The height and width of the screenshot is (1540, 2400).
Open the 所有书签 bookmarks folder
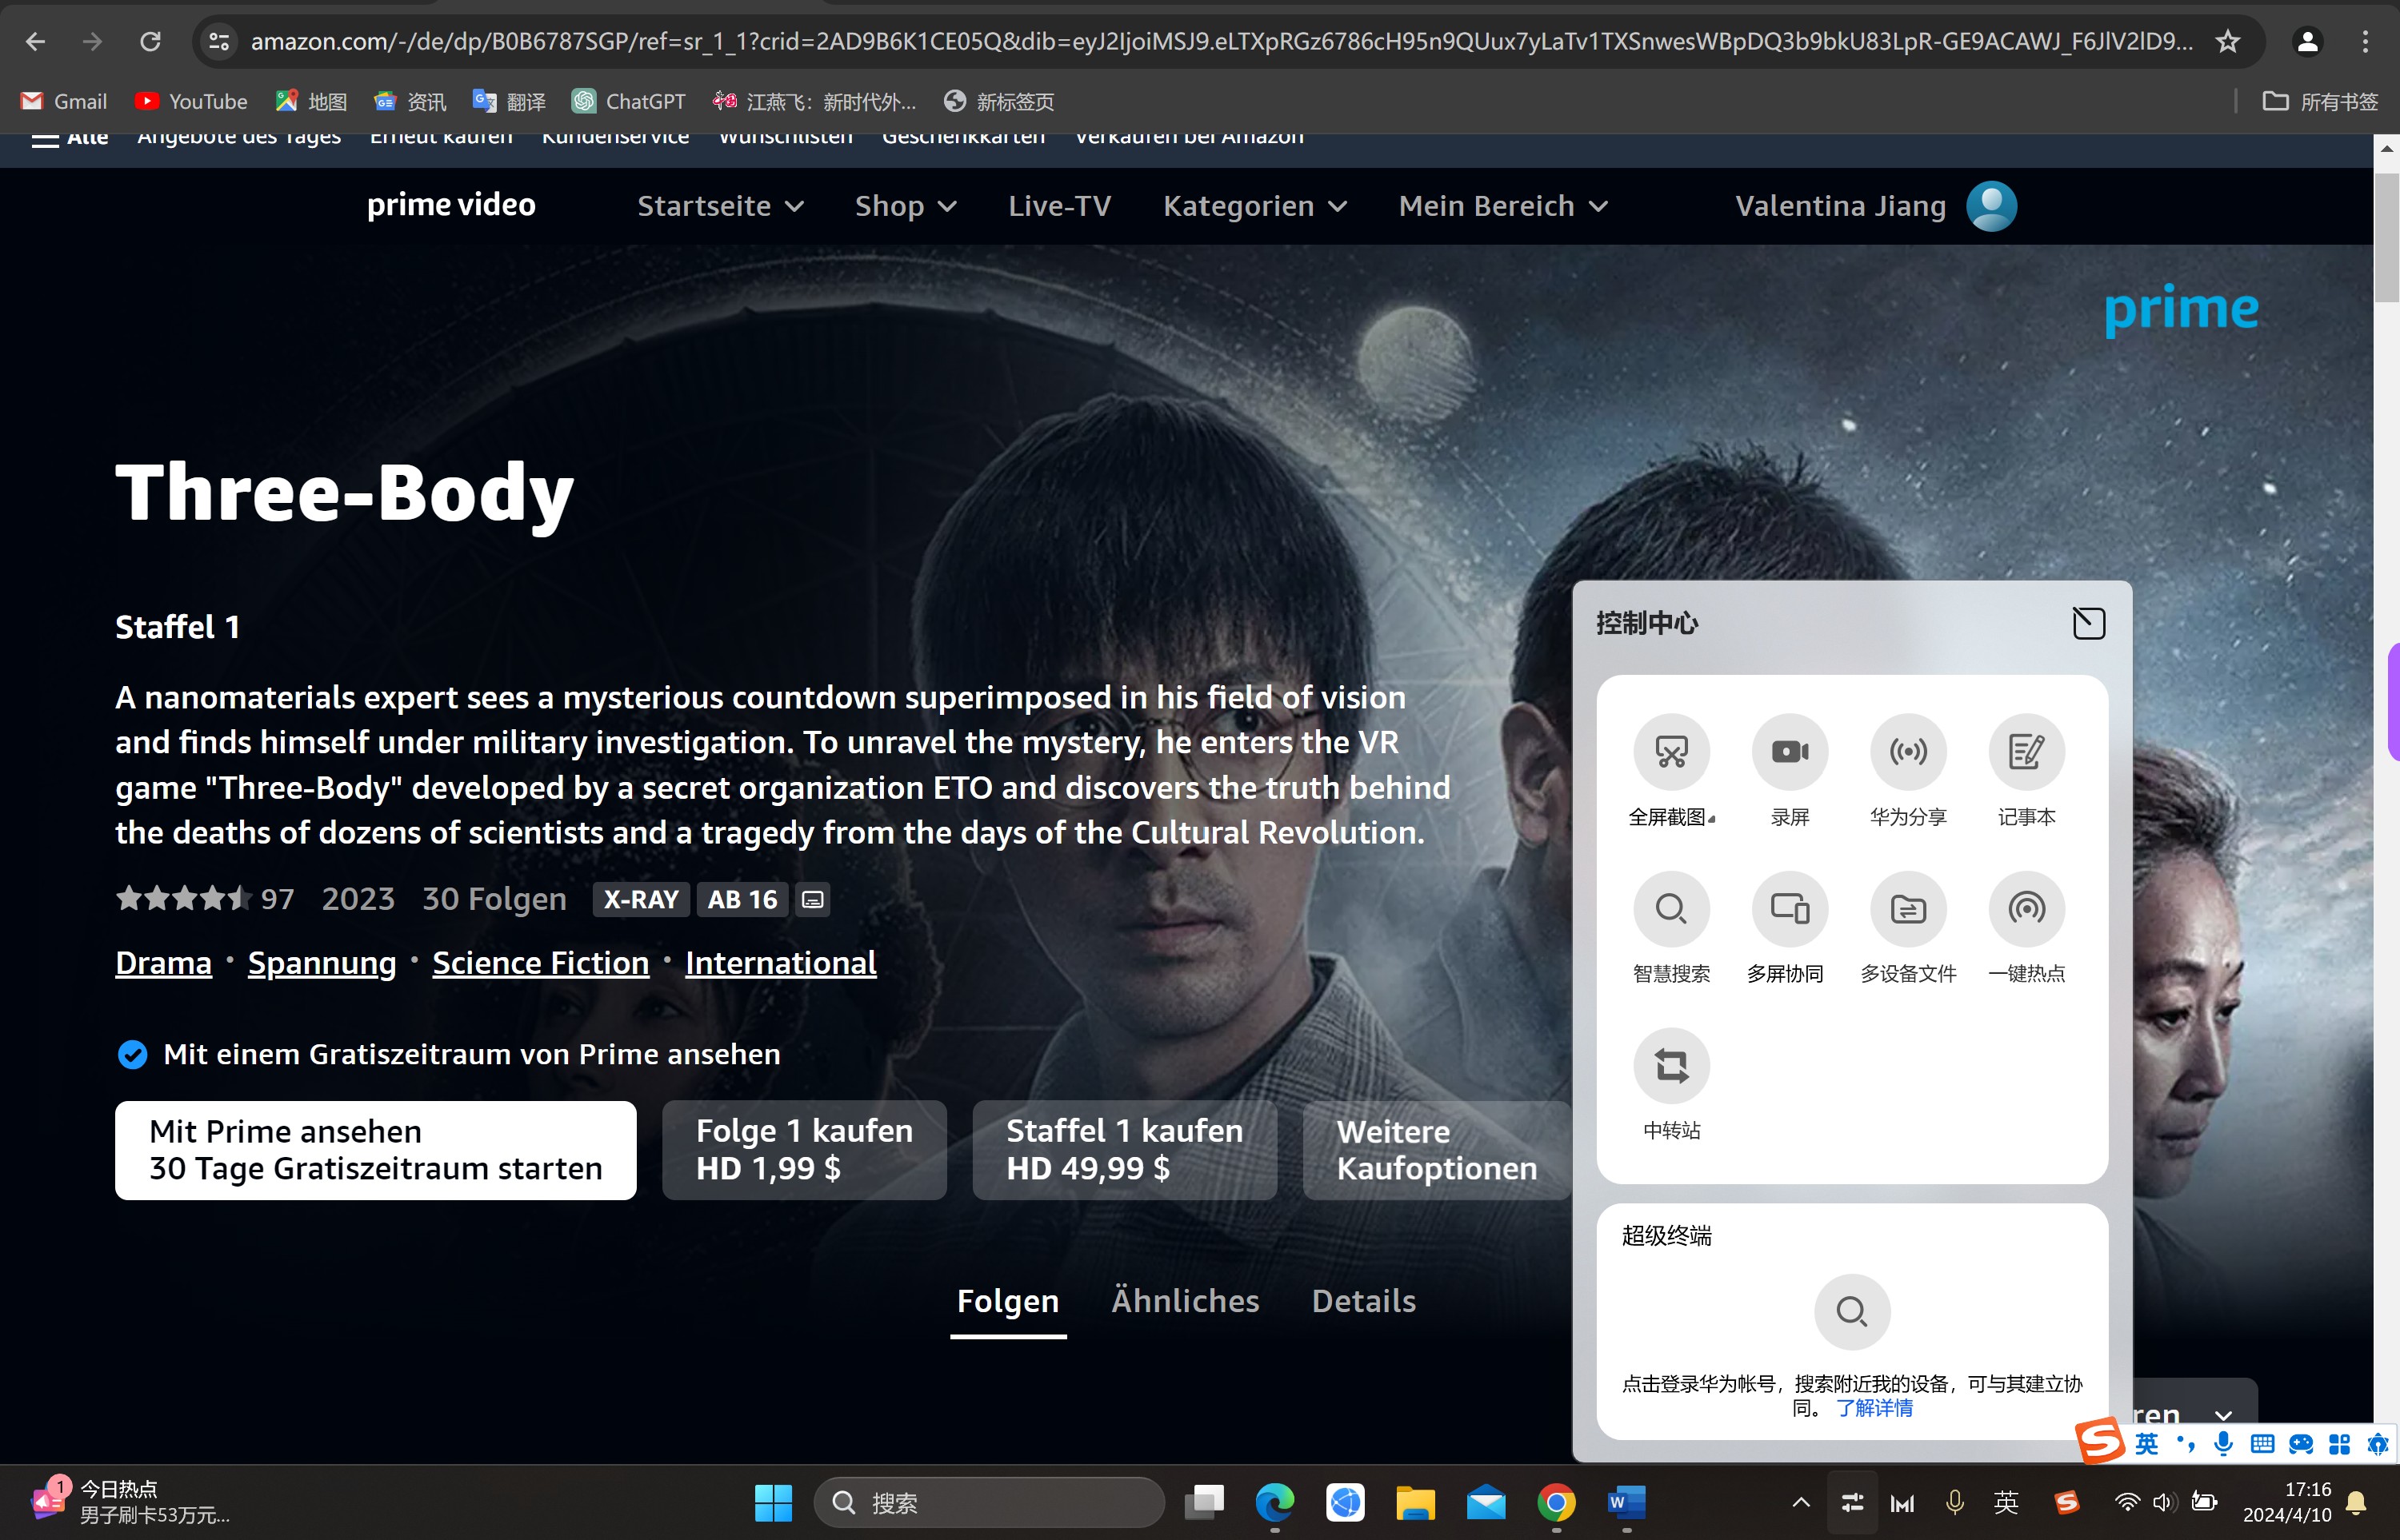(x=2320, y=101)
